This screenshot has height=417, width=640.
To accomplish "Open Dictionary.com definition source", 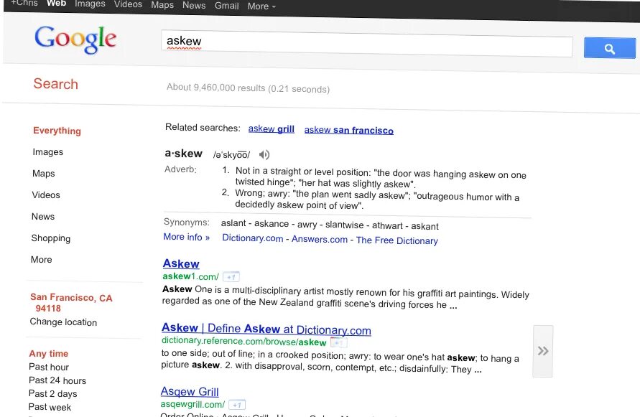I will [252, 238].
